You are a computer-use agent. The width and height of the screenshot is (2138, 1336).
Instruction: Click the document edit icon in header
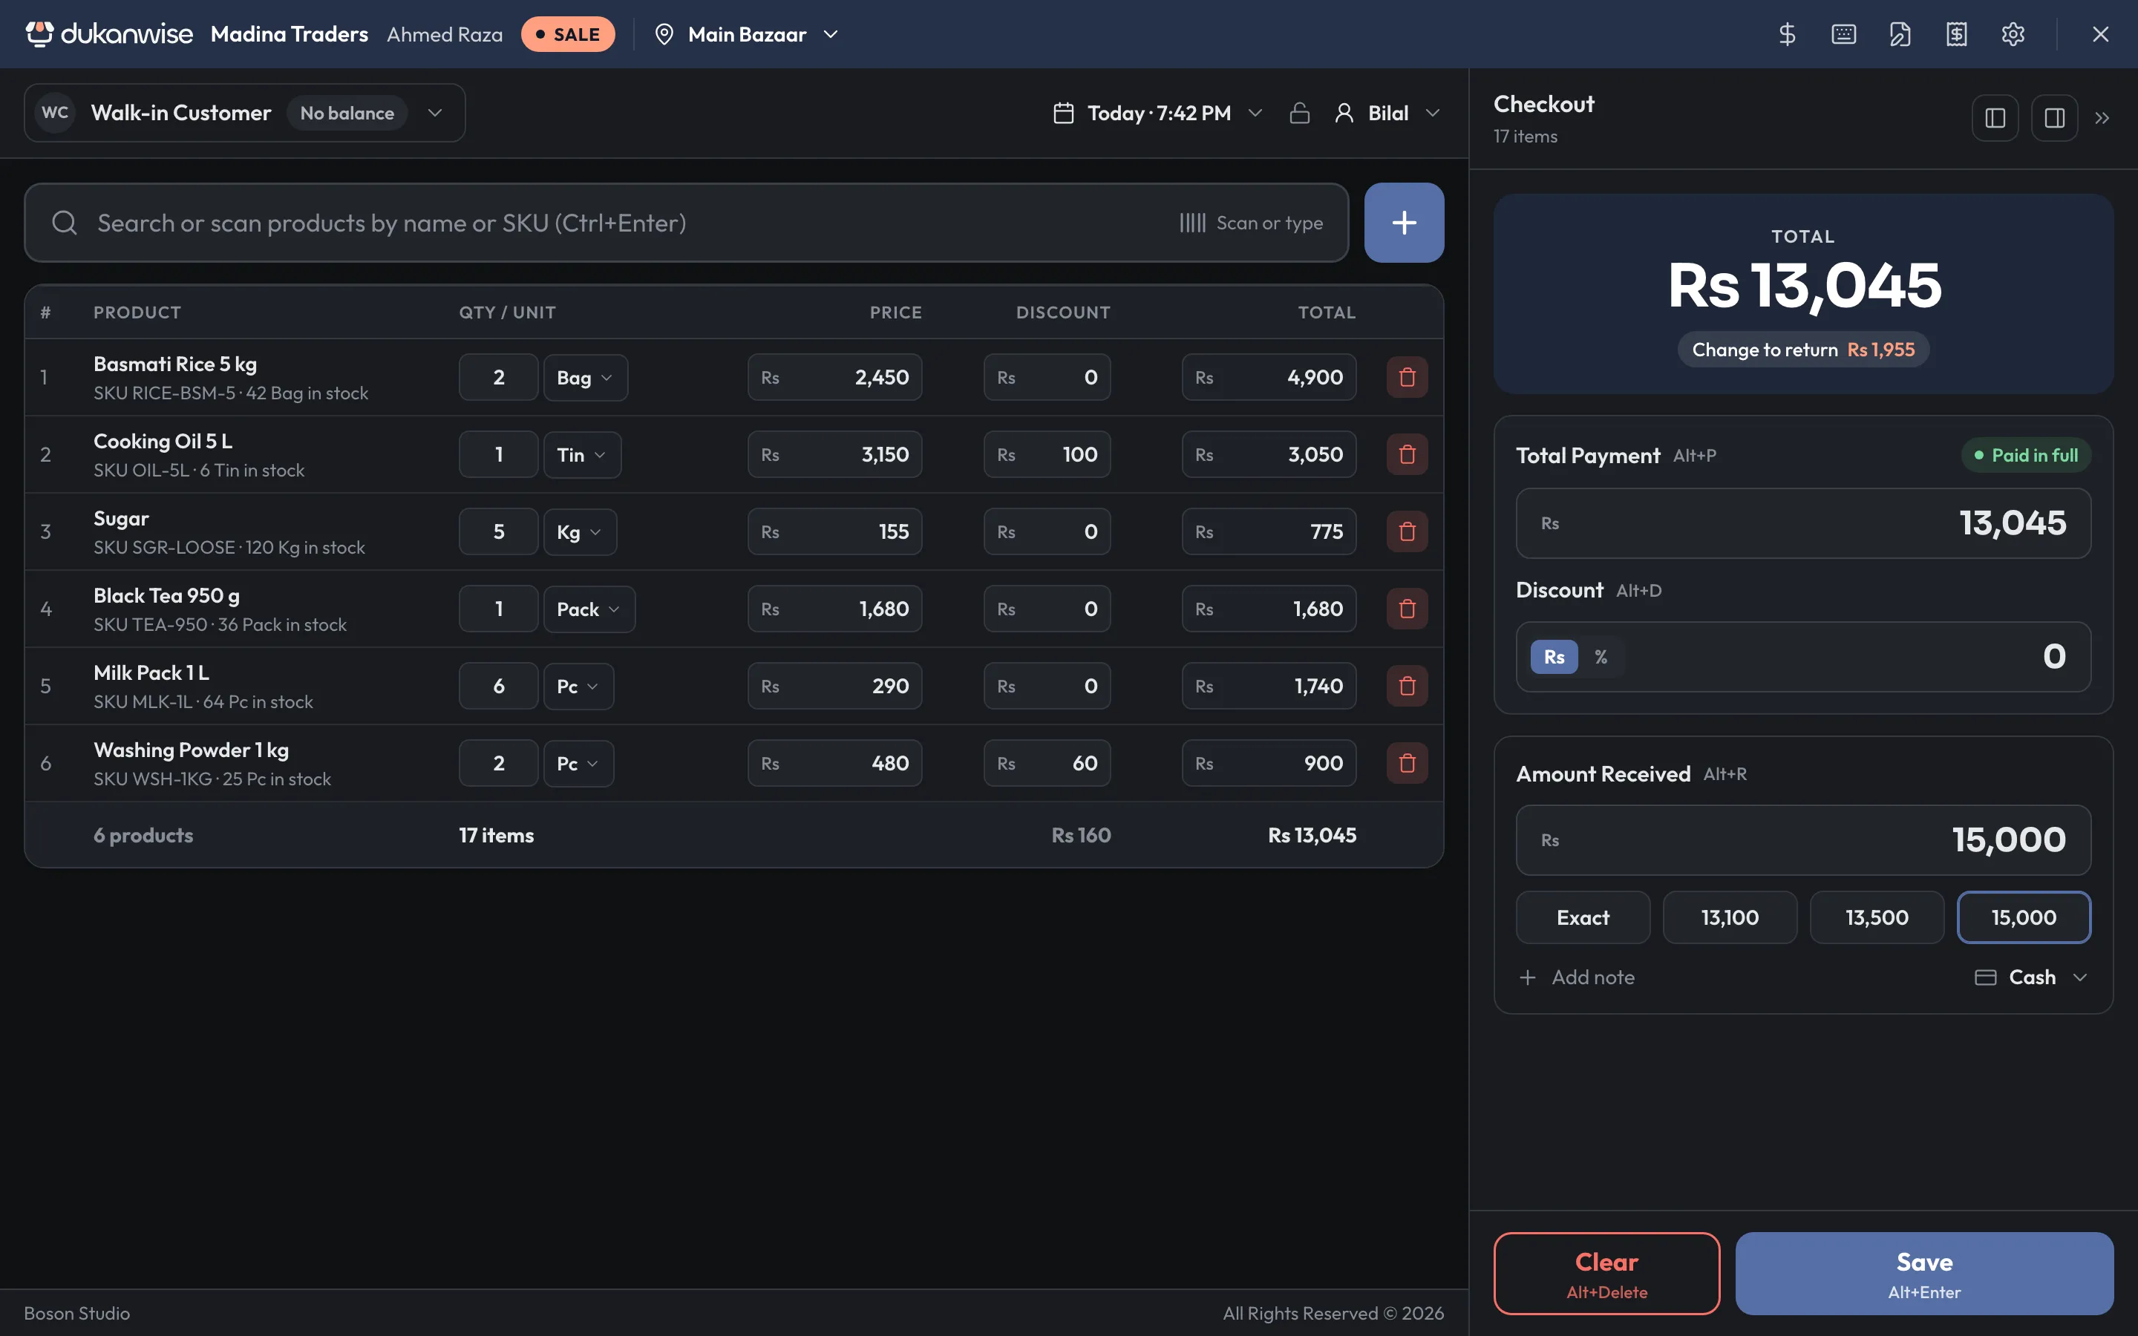click(x=1900, y=34)
